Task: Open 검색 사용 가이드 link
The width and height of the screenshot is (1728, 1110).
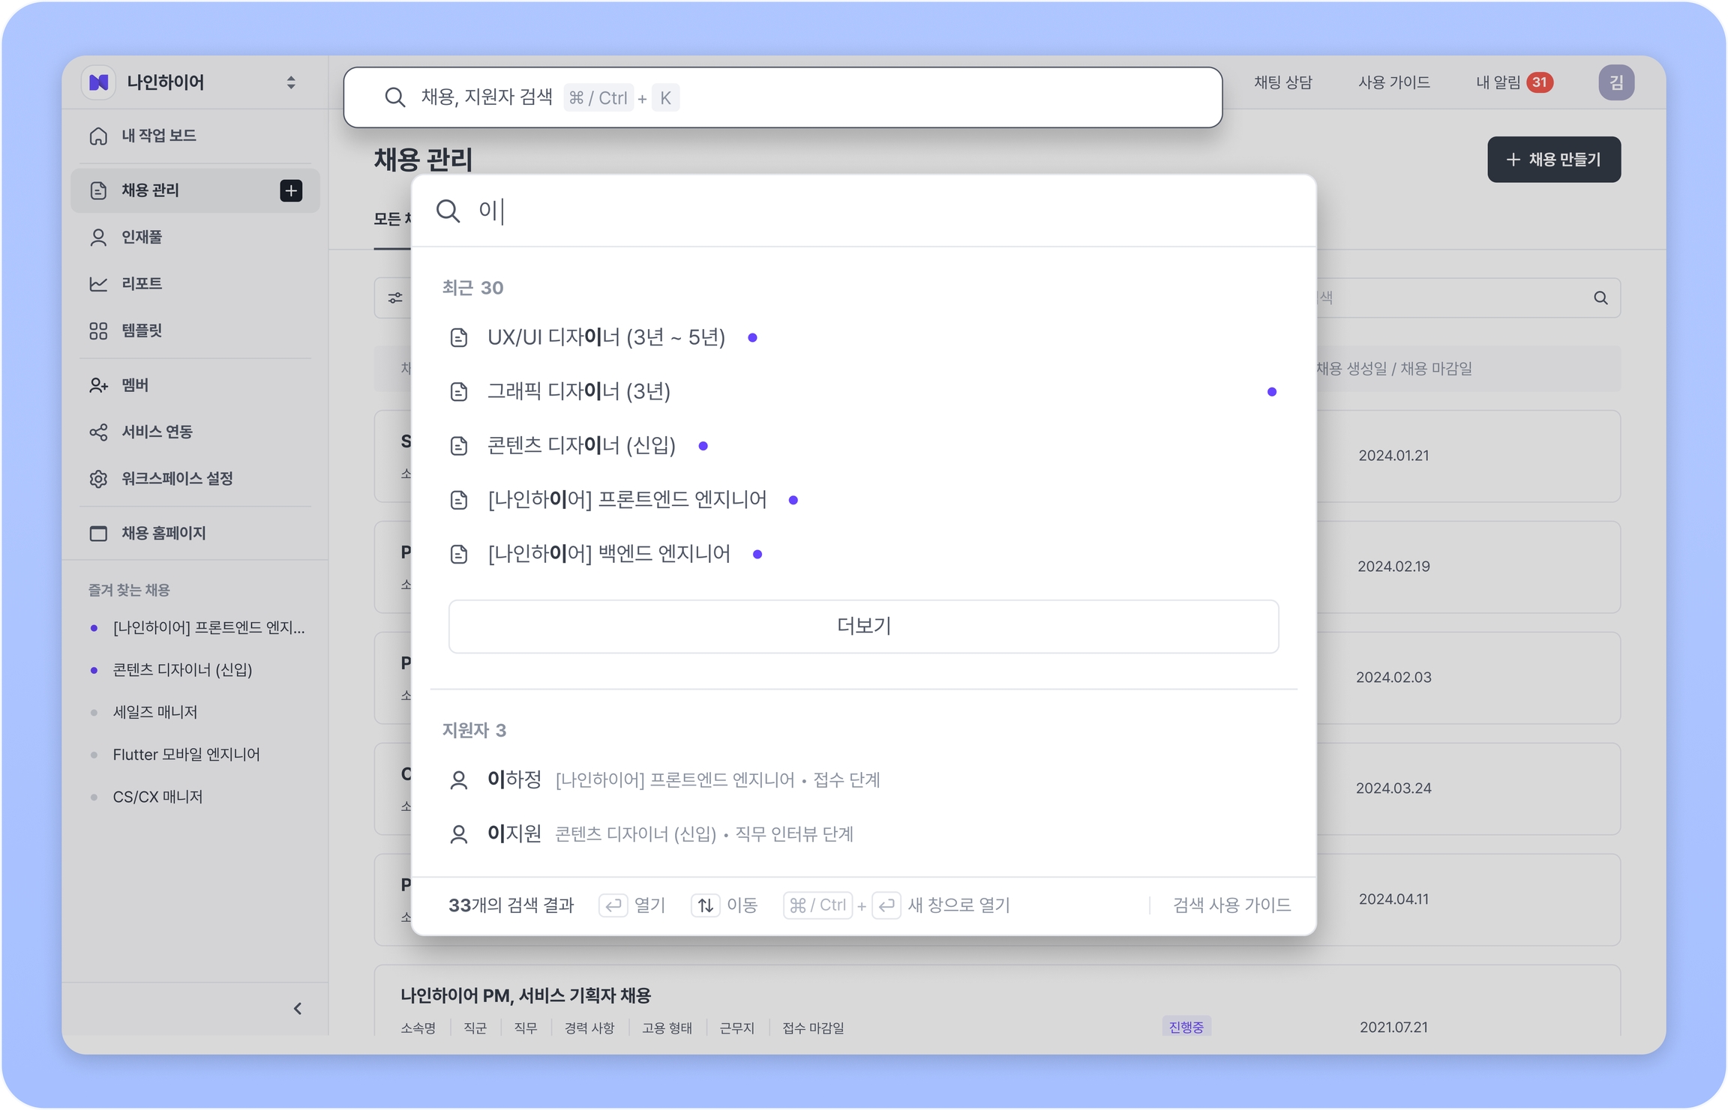Action: [x=1231, y=905]
